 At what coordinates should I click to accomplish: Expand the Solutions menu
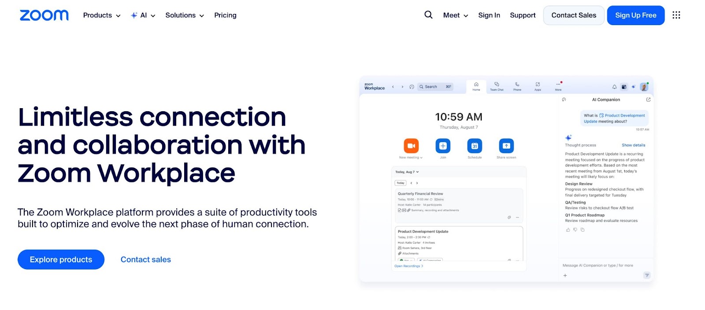185,15
